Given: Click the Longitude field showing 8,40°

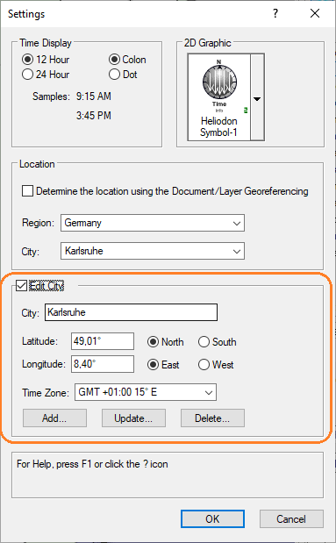Looking at the screenshot, I should (103, 364).
